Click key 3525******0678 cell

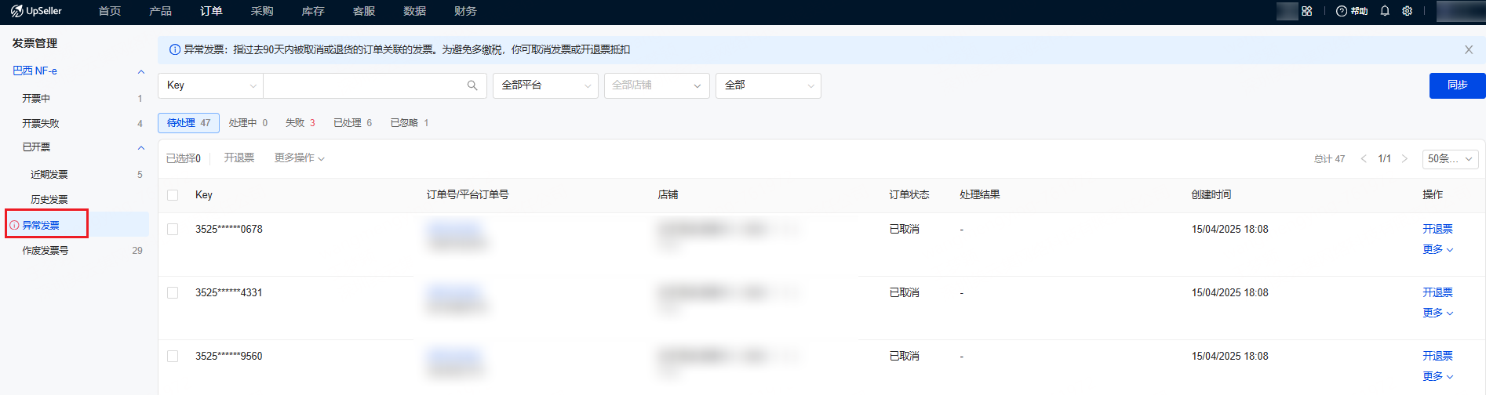(229, 229)
